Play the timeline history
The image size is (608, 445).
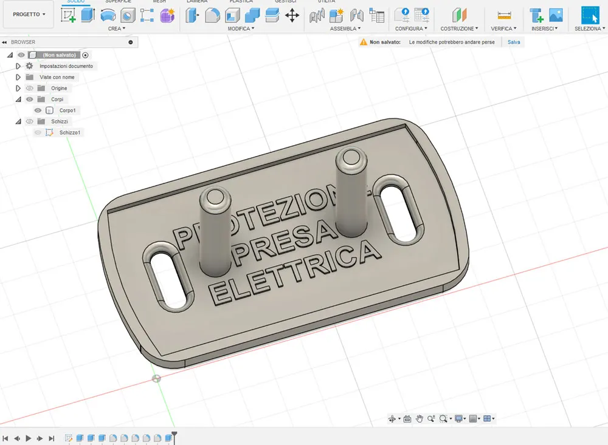[x=29, y=438]
